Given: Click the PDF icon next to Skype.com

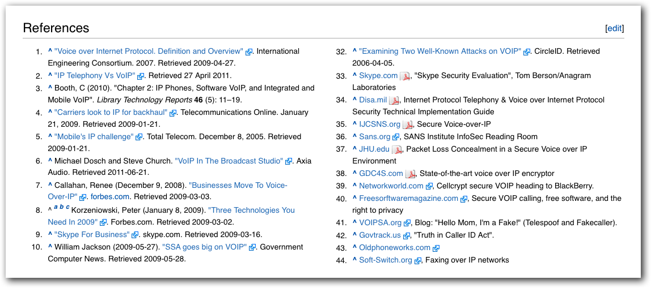Looking at the screenshot, I should pos(404,76).
